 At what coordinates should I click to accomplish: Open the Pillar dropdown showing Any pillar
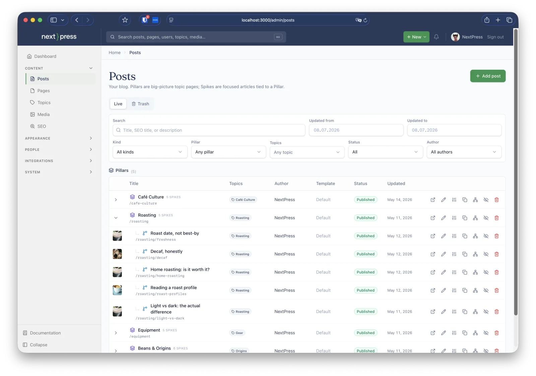tap(228, 152)
